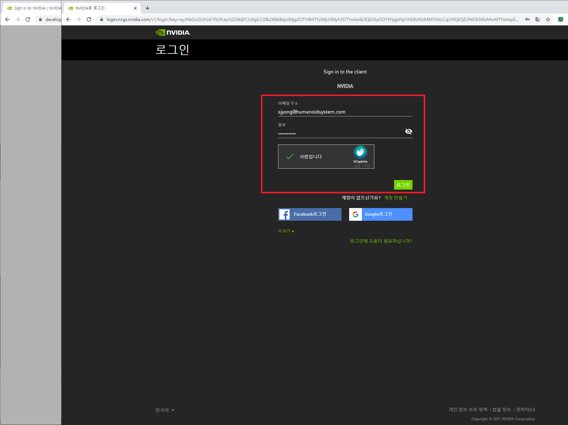The width and height of the screenshot is (568, 425).
Task: Click the 로그인 page heading
Action: (172, 50)
